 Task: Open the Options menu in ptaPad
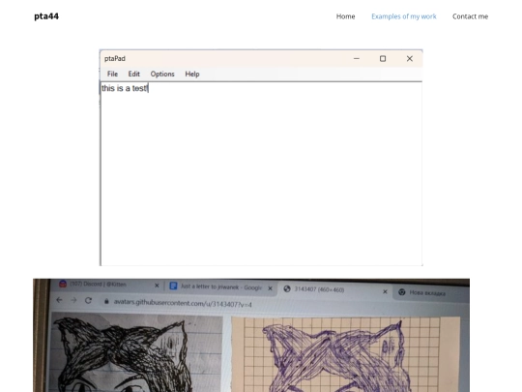162,74
